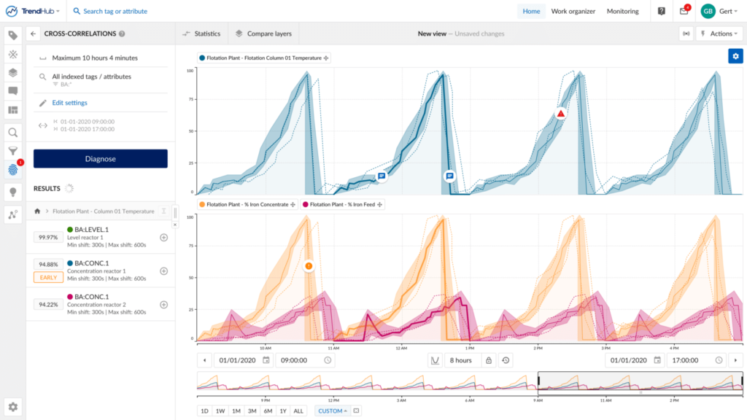Click the 8 hours duration field
This screenshot has height=420, width=747.
(461, 360)
